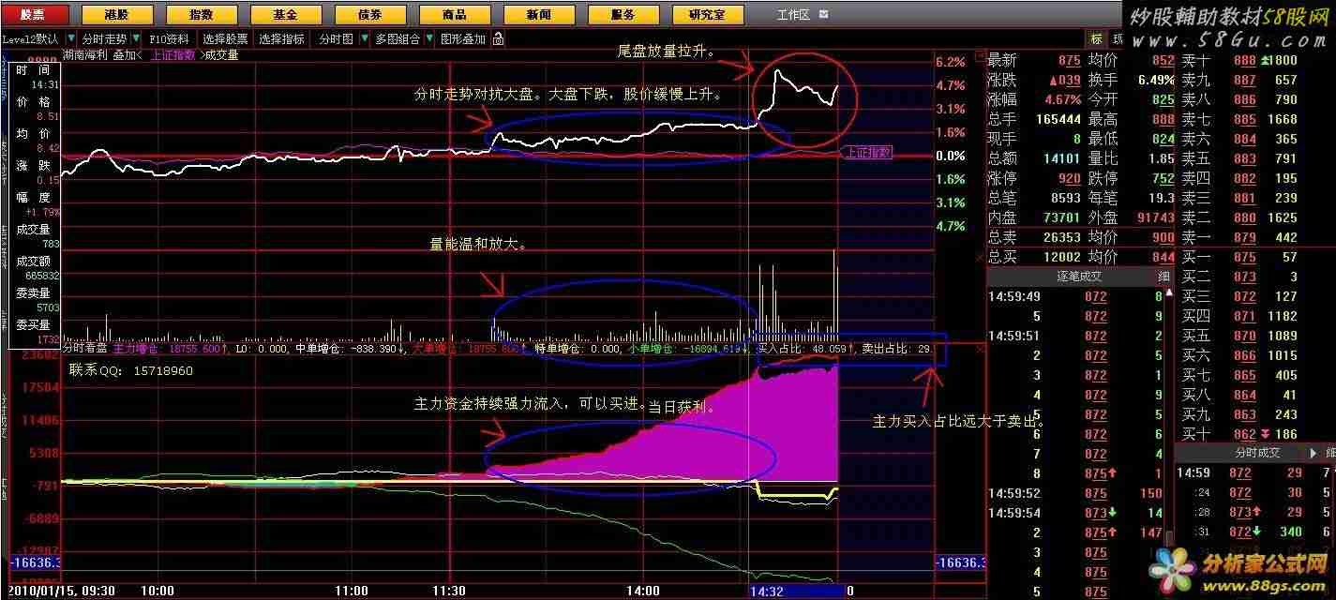Click the 逐笔成交 panel header
1336x600 pixels.
click(1079, 277)
